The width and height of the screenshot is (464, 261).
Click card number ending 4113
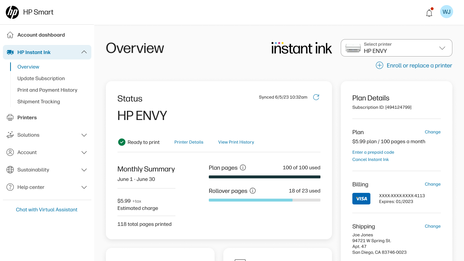click(x=402, y=196)
